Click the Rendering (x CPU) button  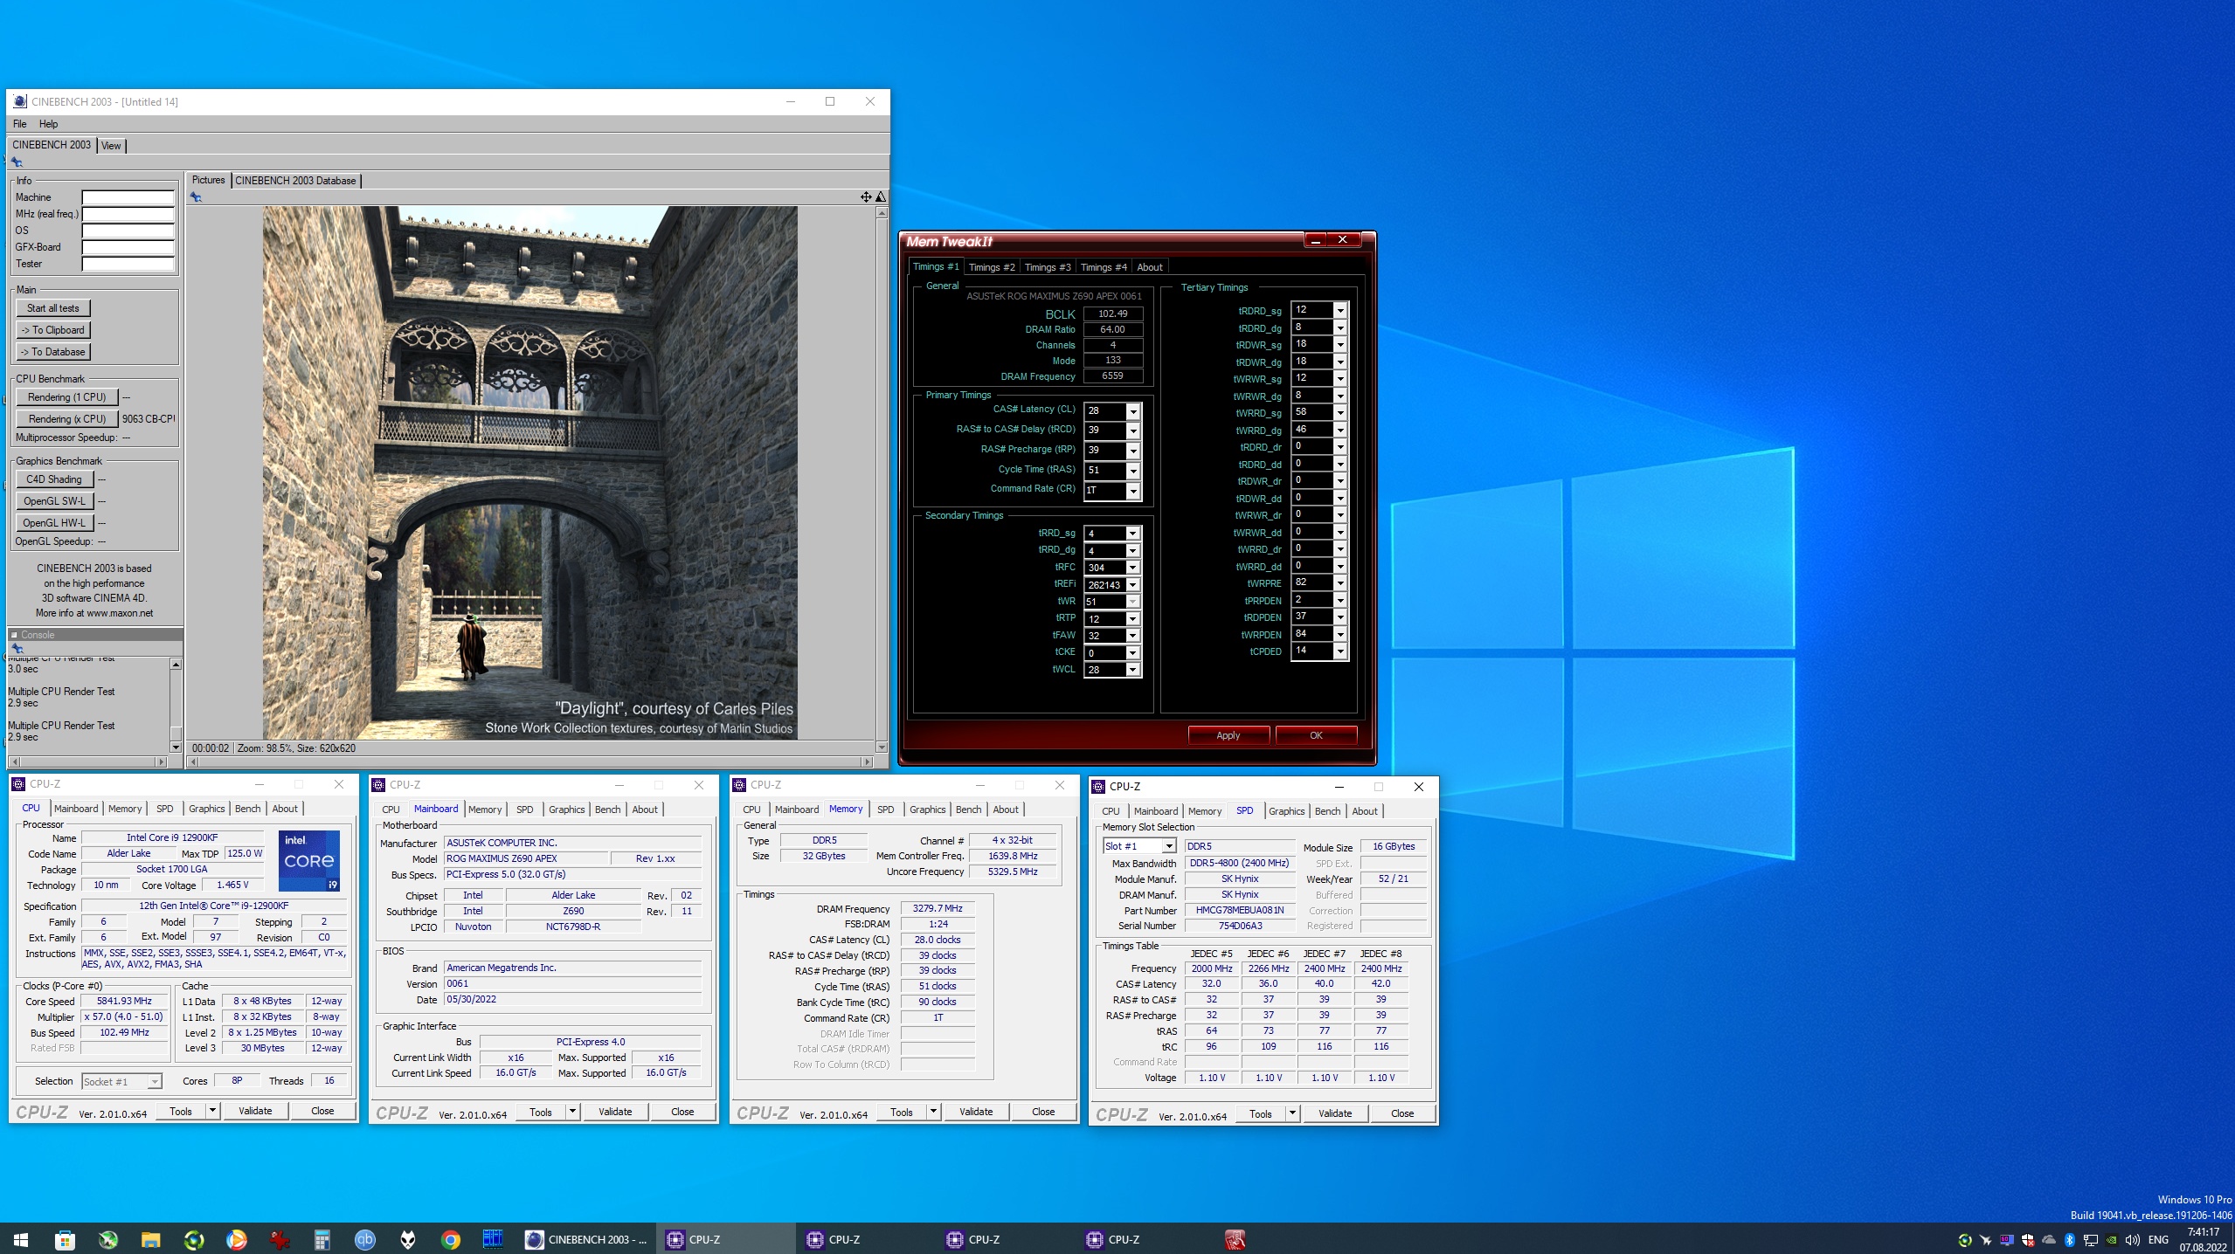[x=66, y=419]
